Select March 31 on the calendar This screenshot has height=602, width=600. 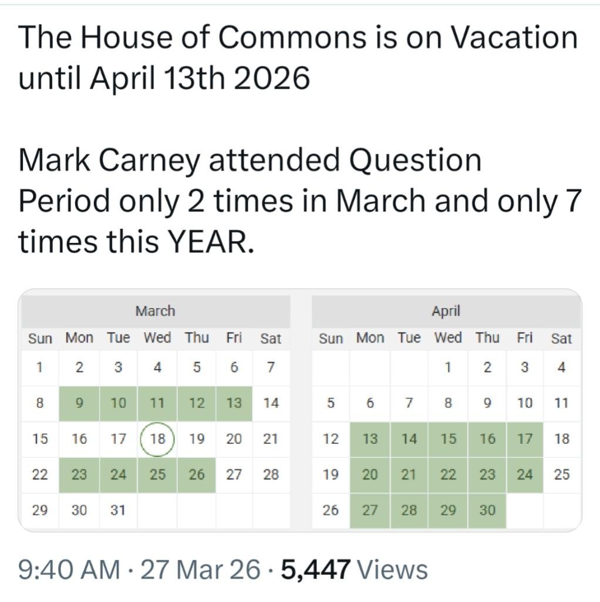(x=118, y=510)
